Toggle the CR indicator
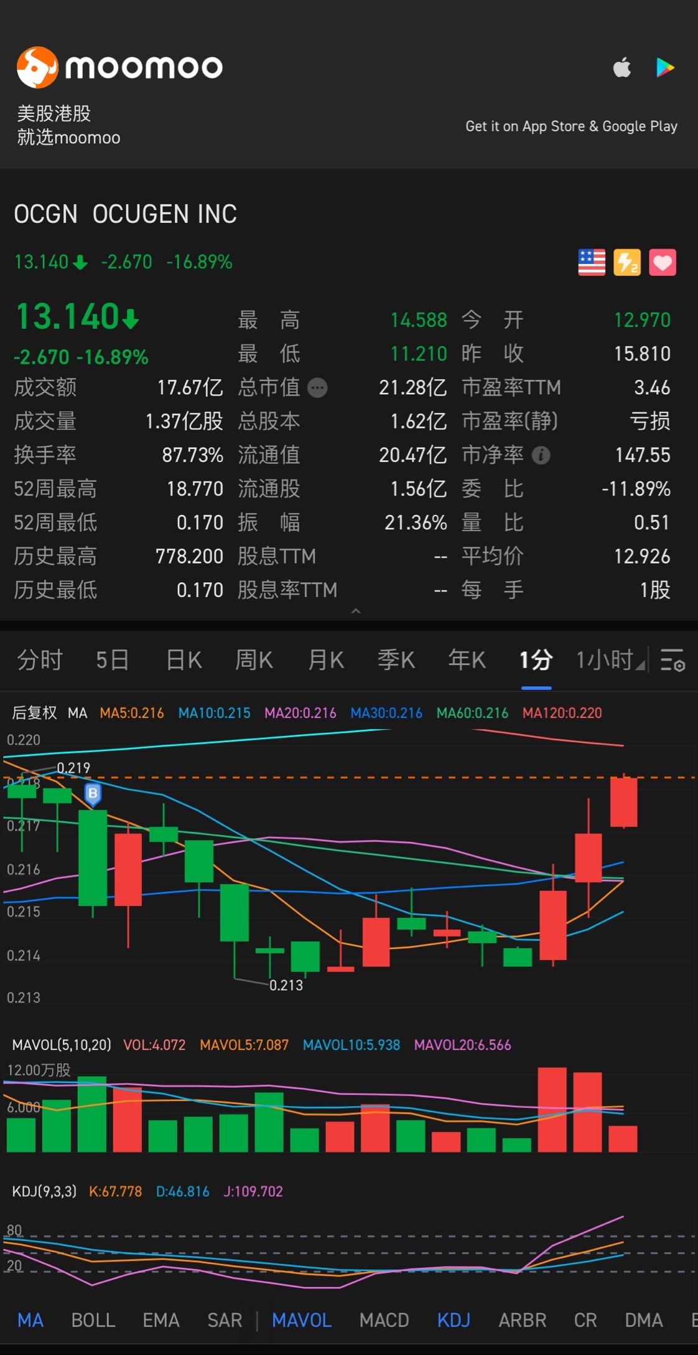This screenshot has height=1355, width=698. (x=585, y=1320)
